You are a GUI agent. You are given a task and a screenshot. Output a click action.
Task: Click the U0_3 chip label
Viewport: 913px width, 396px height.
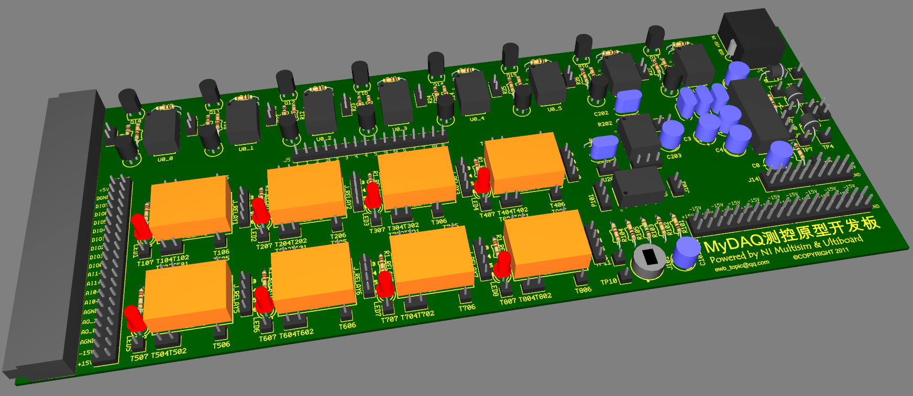tap(400, 129)
